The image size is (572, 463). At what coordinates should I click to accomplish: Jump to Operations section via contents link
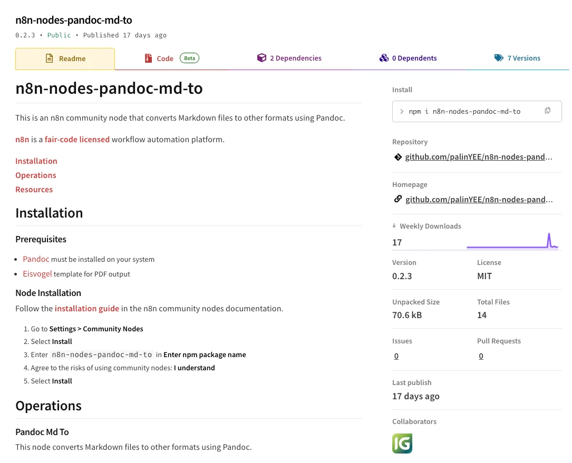point(35,175)
